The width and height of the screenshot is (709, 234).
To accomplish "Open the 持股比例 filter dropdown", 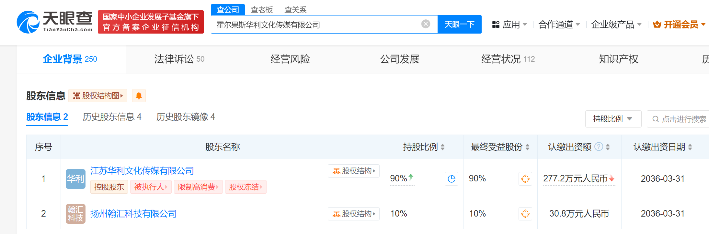I will 613,119.
